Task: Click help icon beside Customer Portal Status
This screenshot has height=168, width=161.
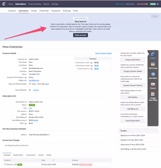Action: point(26,77)
